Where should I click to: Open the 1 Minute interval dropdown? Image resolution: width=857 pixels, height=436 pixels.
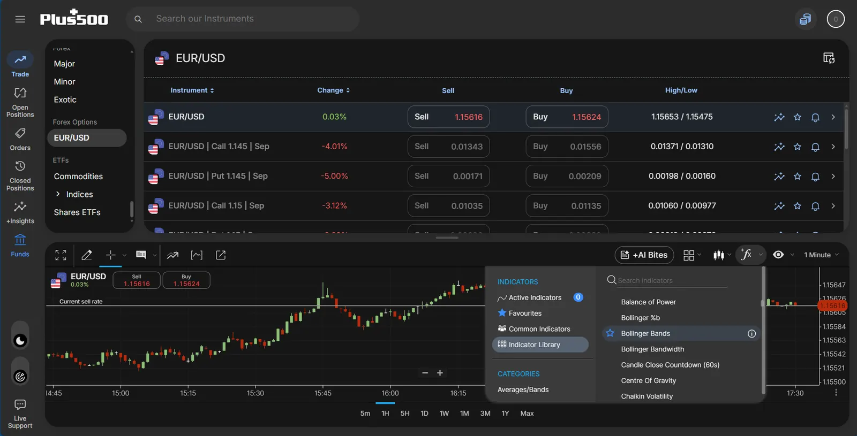click(x=821, y=255)
